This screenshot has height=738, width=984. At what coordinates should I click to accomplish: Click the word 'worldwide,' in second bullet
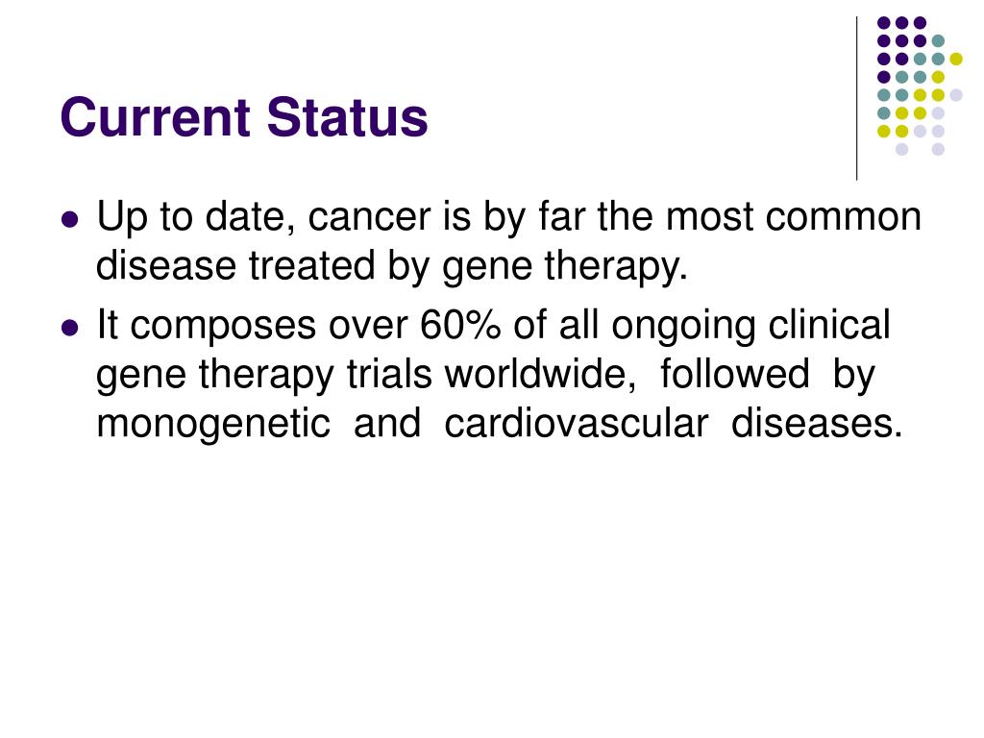point(540,374)
